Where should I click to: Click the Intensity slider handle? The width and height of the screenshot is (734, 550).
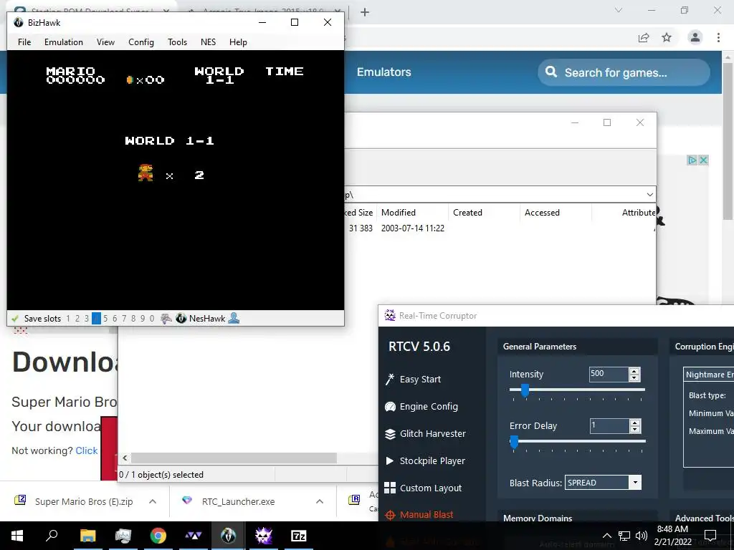(x=525, y=390)
